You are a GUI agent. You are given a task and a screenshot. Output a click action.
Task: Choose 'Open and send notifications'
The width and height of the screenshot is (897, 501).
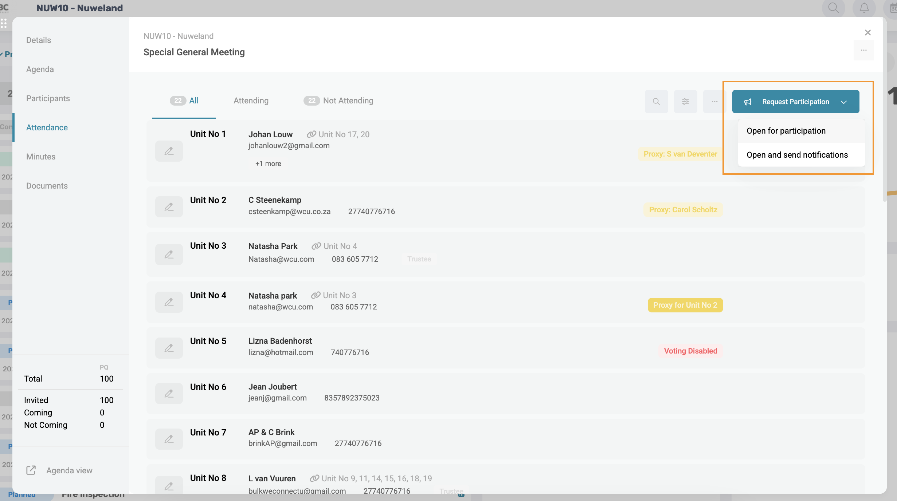coord(797,155)
